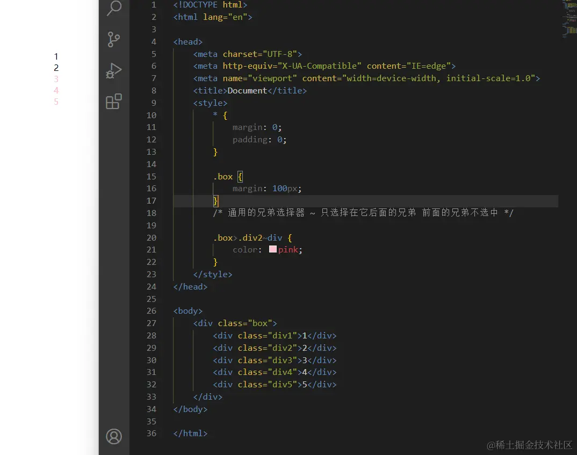Click the opening head tag
The width and height of the screenshot is (577, 455).
pyautogui.click(x=187, y=42)
